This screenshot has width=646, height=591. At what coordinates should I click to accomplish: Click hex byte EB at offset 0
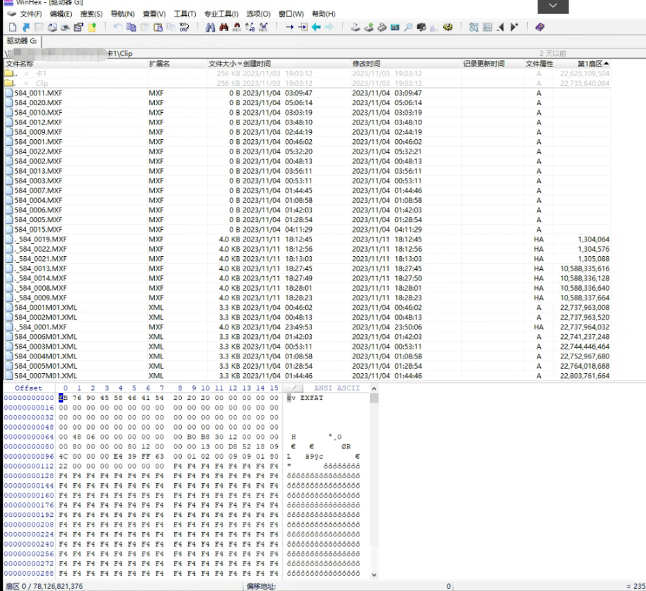(x=63, y=398)
